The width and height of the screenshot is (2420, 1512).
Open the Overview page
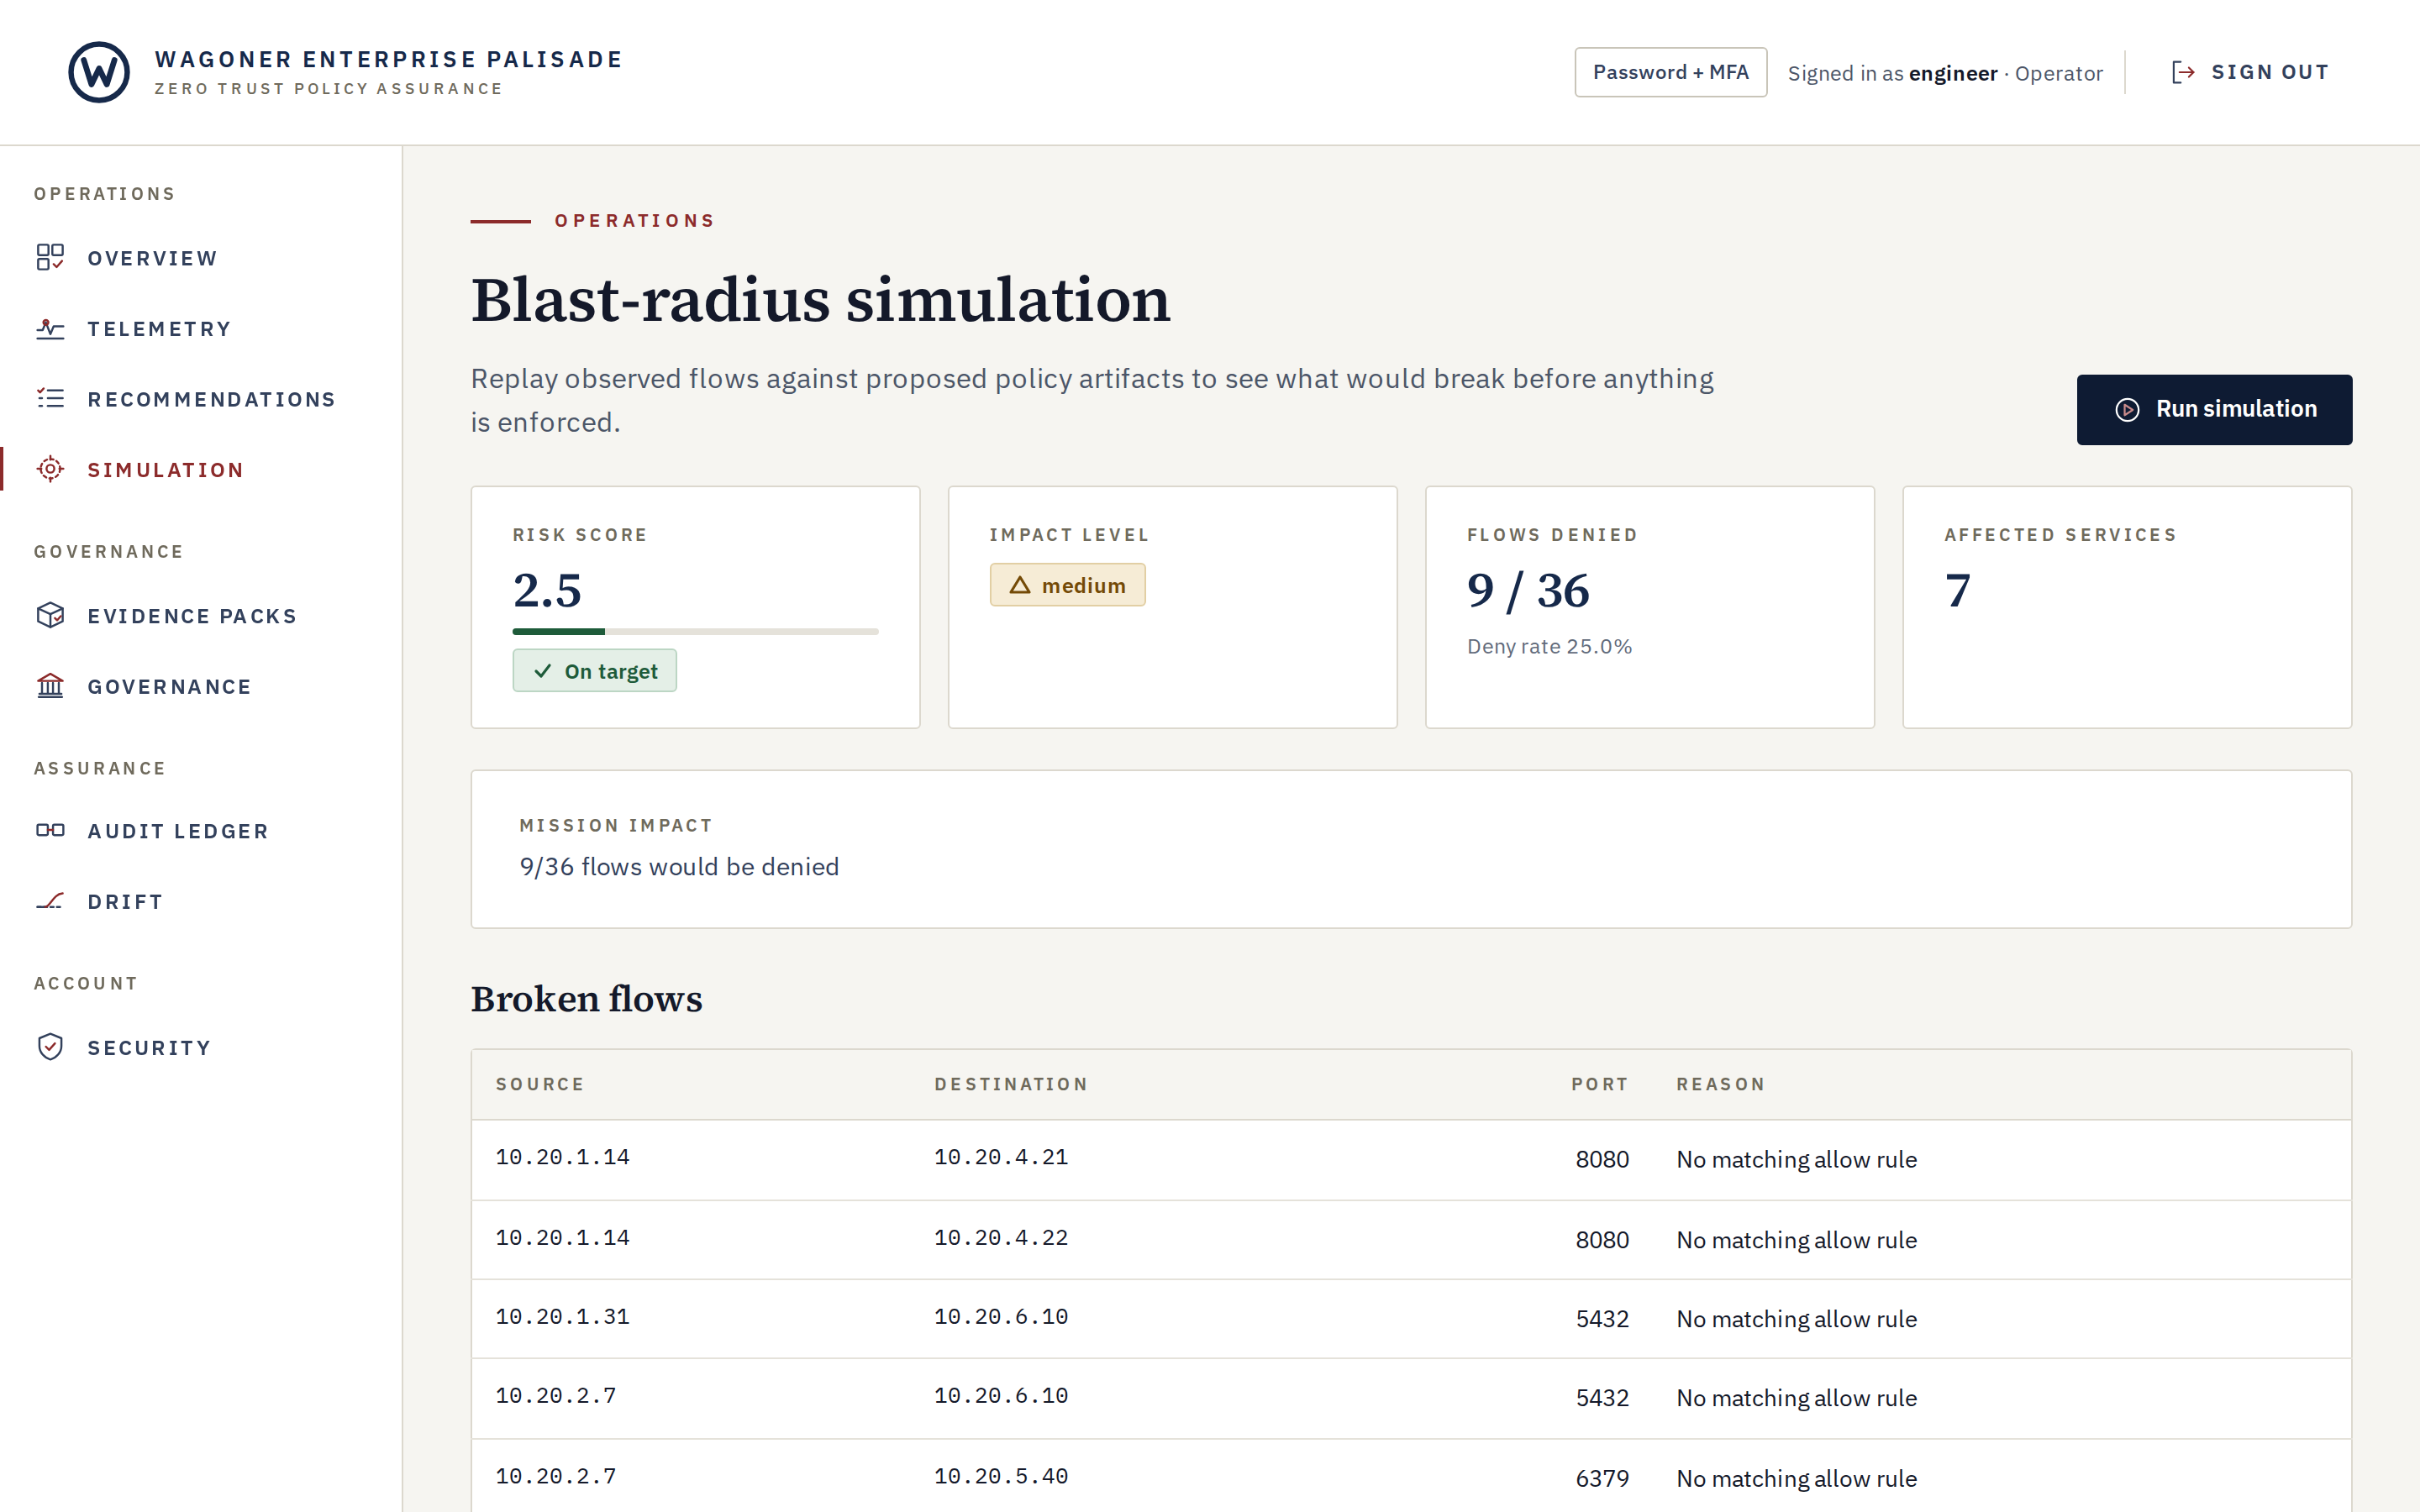[x=200, y=258]
